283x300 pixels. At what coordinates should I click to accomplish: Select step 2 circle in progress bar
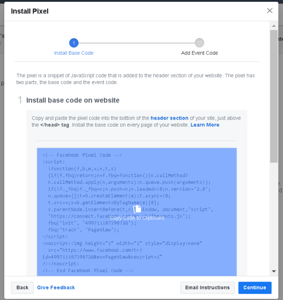click(200, 43)
